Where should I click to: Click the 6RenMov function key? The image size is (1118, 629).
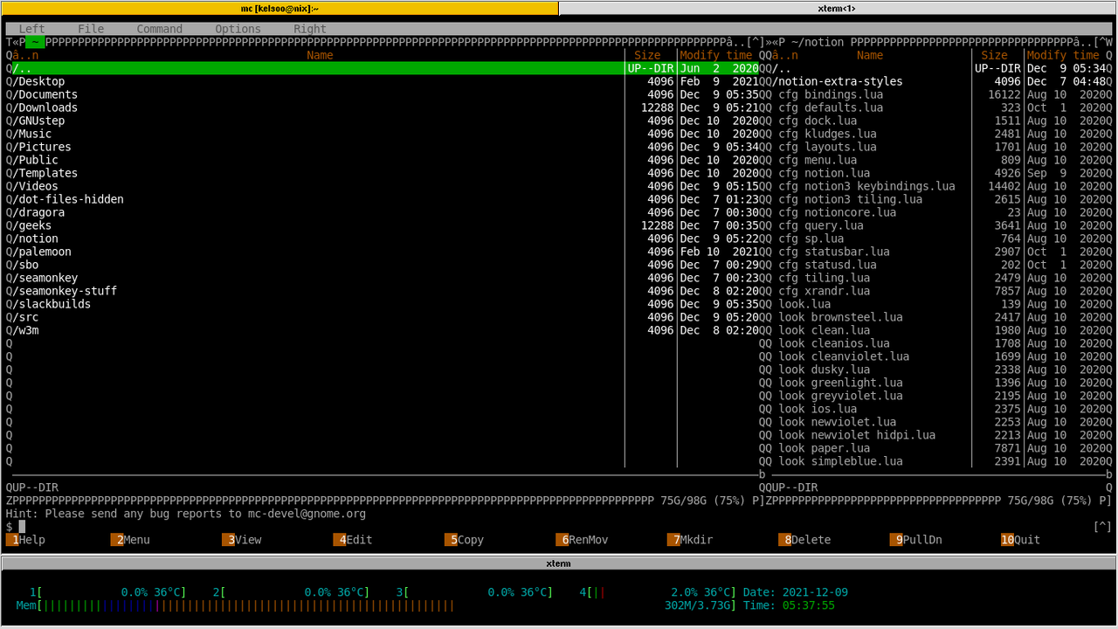(582, 540)
